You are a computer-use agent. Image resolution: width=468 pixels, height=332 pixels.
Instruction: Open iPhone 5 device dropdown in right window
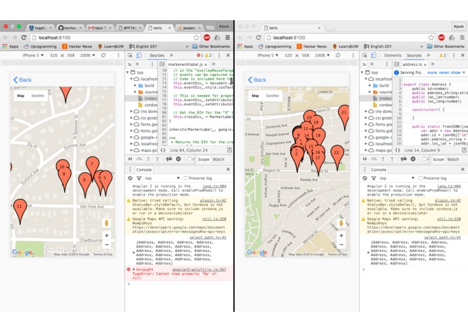(268, 55)
